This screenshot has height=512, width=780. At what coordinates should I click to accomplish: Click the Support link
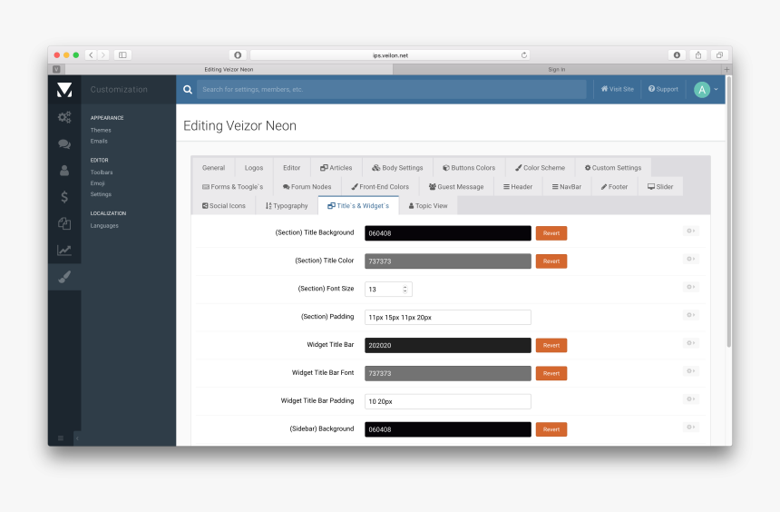click(663, 89)
